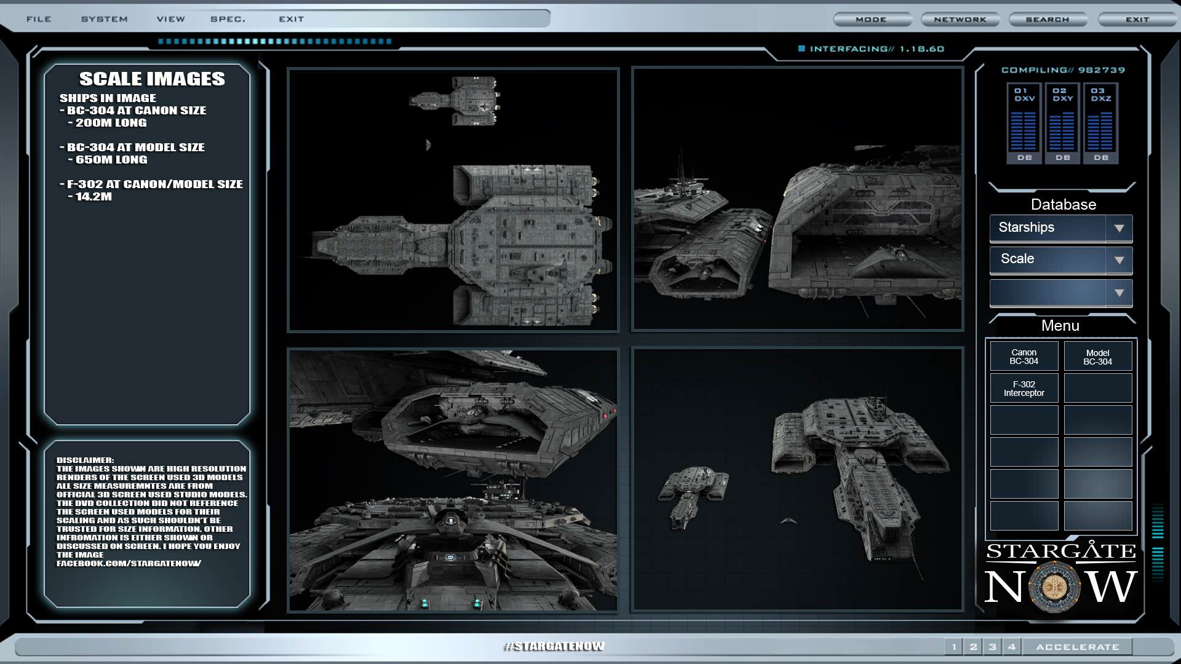This screenshot has width=1181, height=664.
Task: Click the COMPILING// 982739 readout
Action: [1063, 70]
